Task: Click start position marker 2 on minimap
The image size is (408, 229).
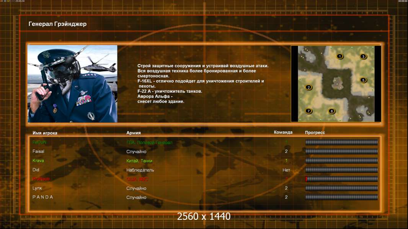Action: coord(308,87)
